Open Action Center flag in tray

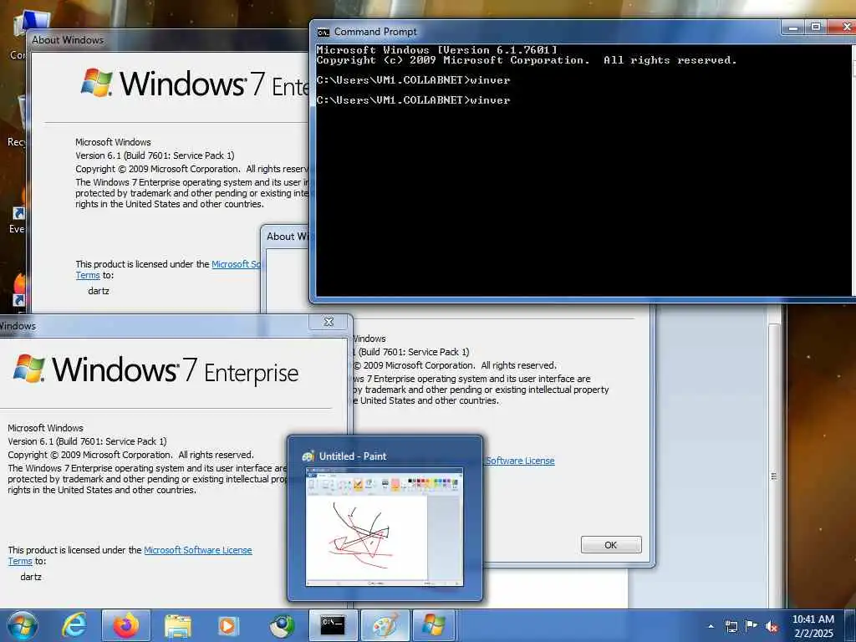[752, 625]
